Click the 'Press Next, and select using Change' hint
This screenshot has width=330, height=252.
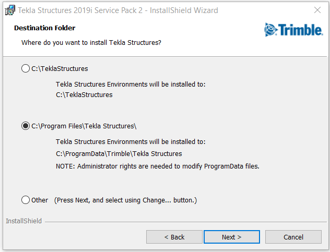pyautogui.click(x=125, y=200)
